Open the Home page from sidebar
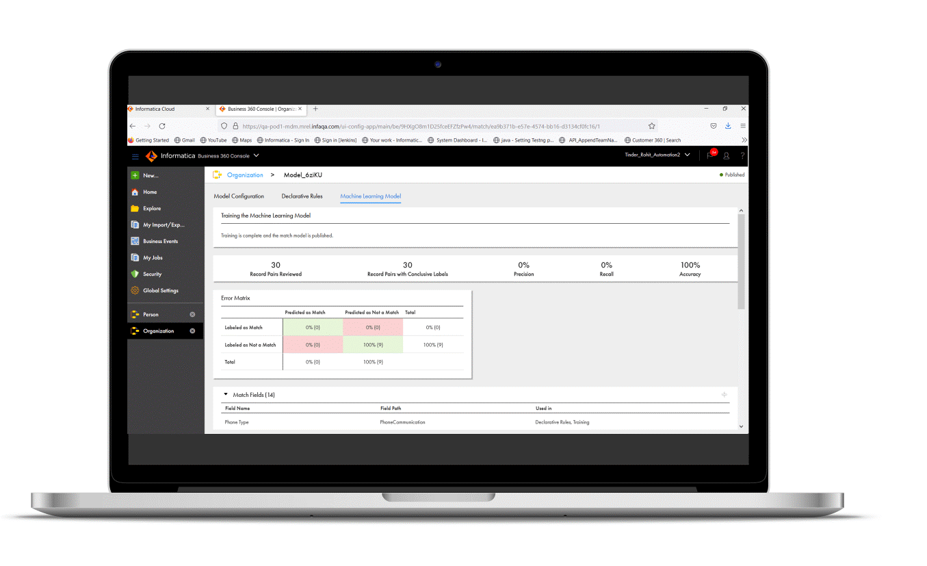 [150, 192]
